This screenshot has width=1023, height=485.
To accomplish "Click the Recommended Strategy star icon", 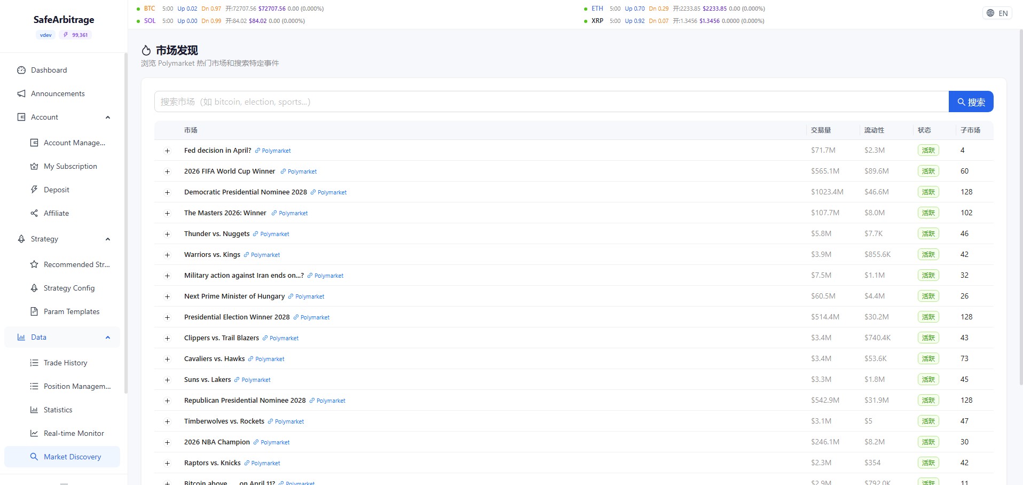I will pyautogui.click(x=34, y=264).
